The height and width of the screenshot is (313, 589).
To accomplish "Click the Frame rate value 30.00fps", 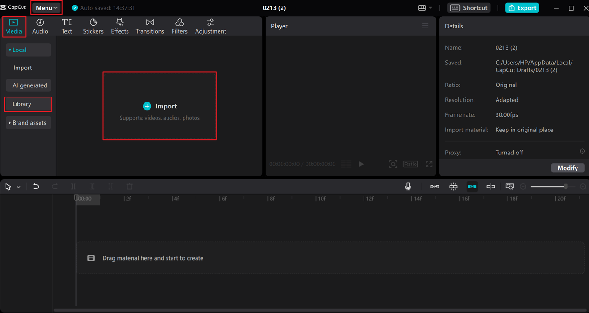I will [507, 115].
